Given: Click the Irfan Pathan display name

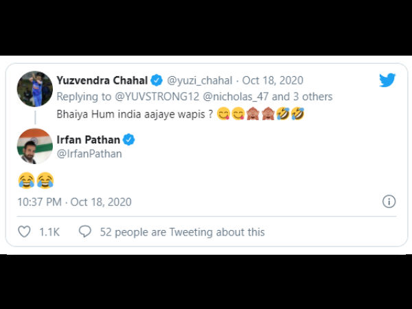Looking at the screenshot, I should (x=89, y=139).
